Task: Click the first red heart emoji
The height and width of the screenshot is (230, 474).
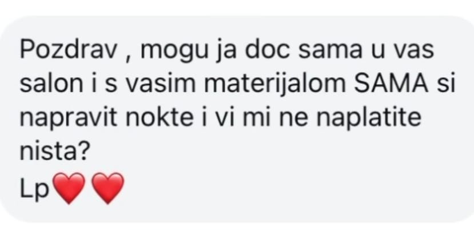Action: (x=69, y=188)
